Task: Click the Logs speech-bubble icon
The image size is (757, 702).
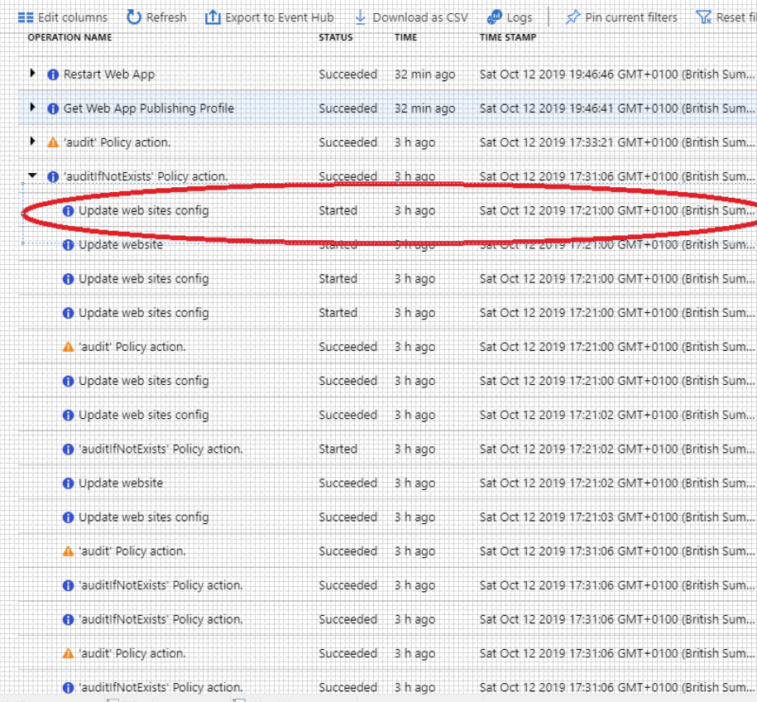Action: click(x=496, y=17)
